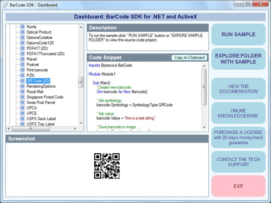Open VIEW THE DOCUMENTATION
Viewport: 271px width, 203px height.
[x=238, y=89]
